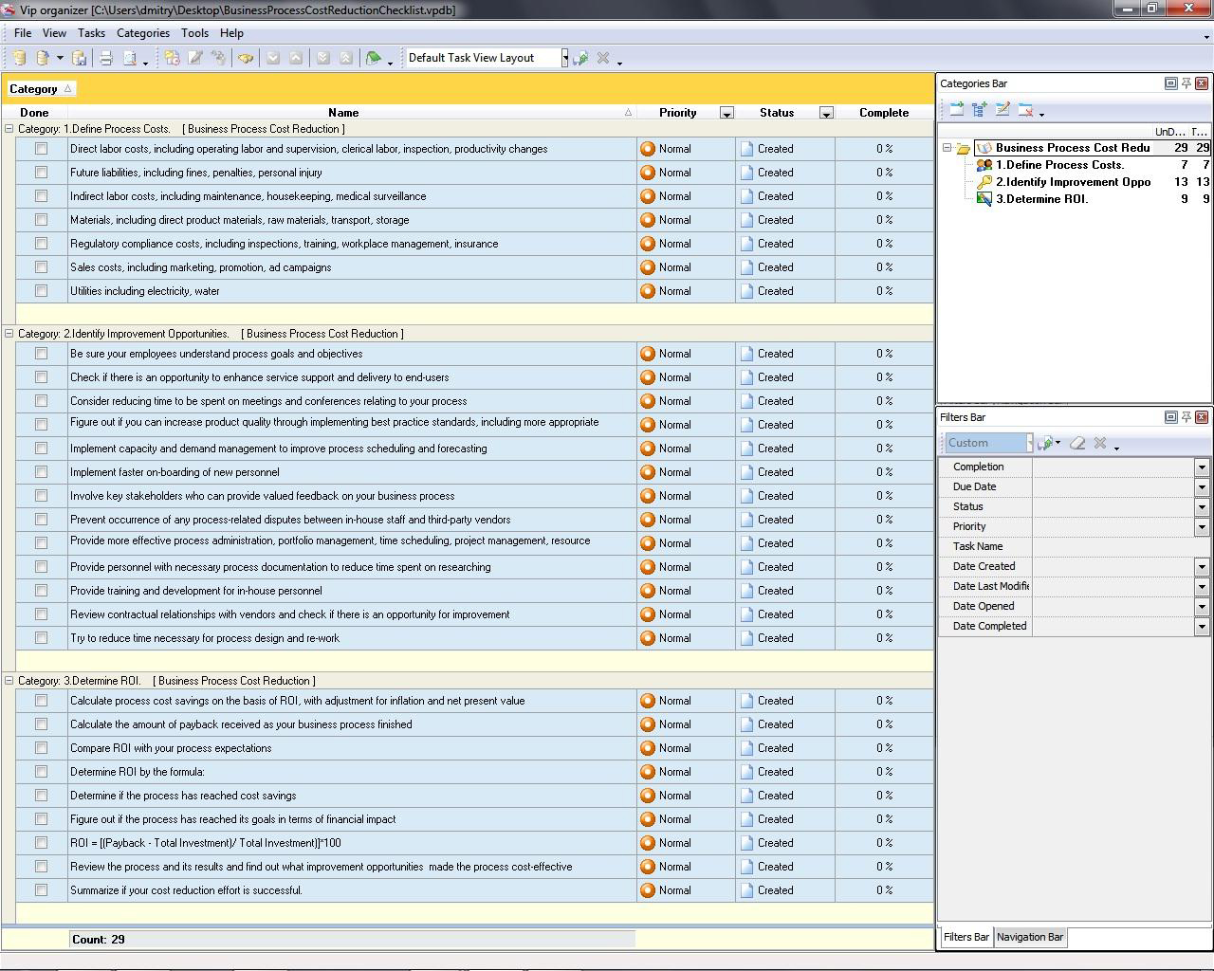Click Edit Category pencil icon in Categories Bar

coord(1002,110)
